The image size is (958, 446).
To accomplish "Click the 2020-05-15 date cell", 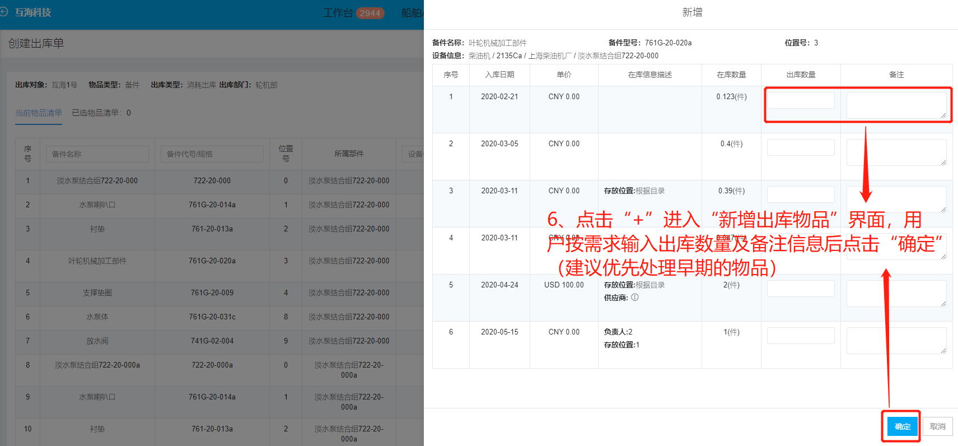I will click(499, 332).
